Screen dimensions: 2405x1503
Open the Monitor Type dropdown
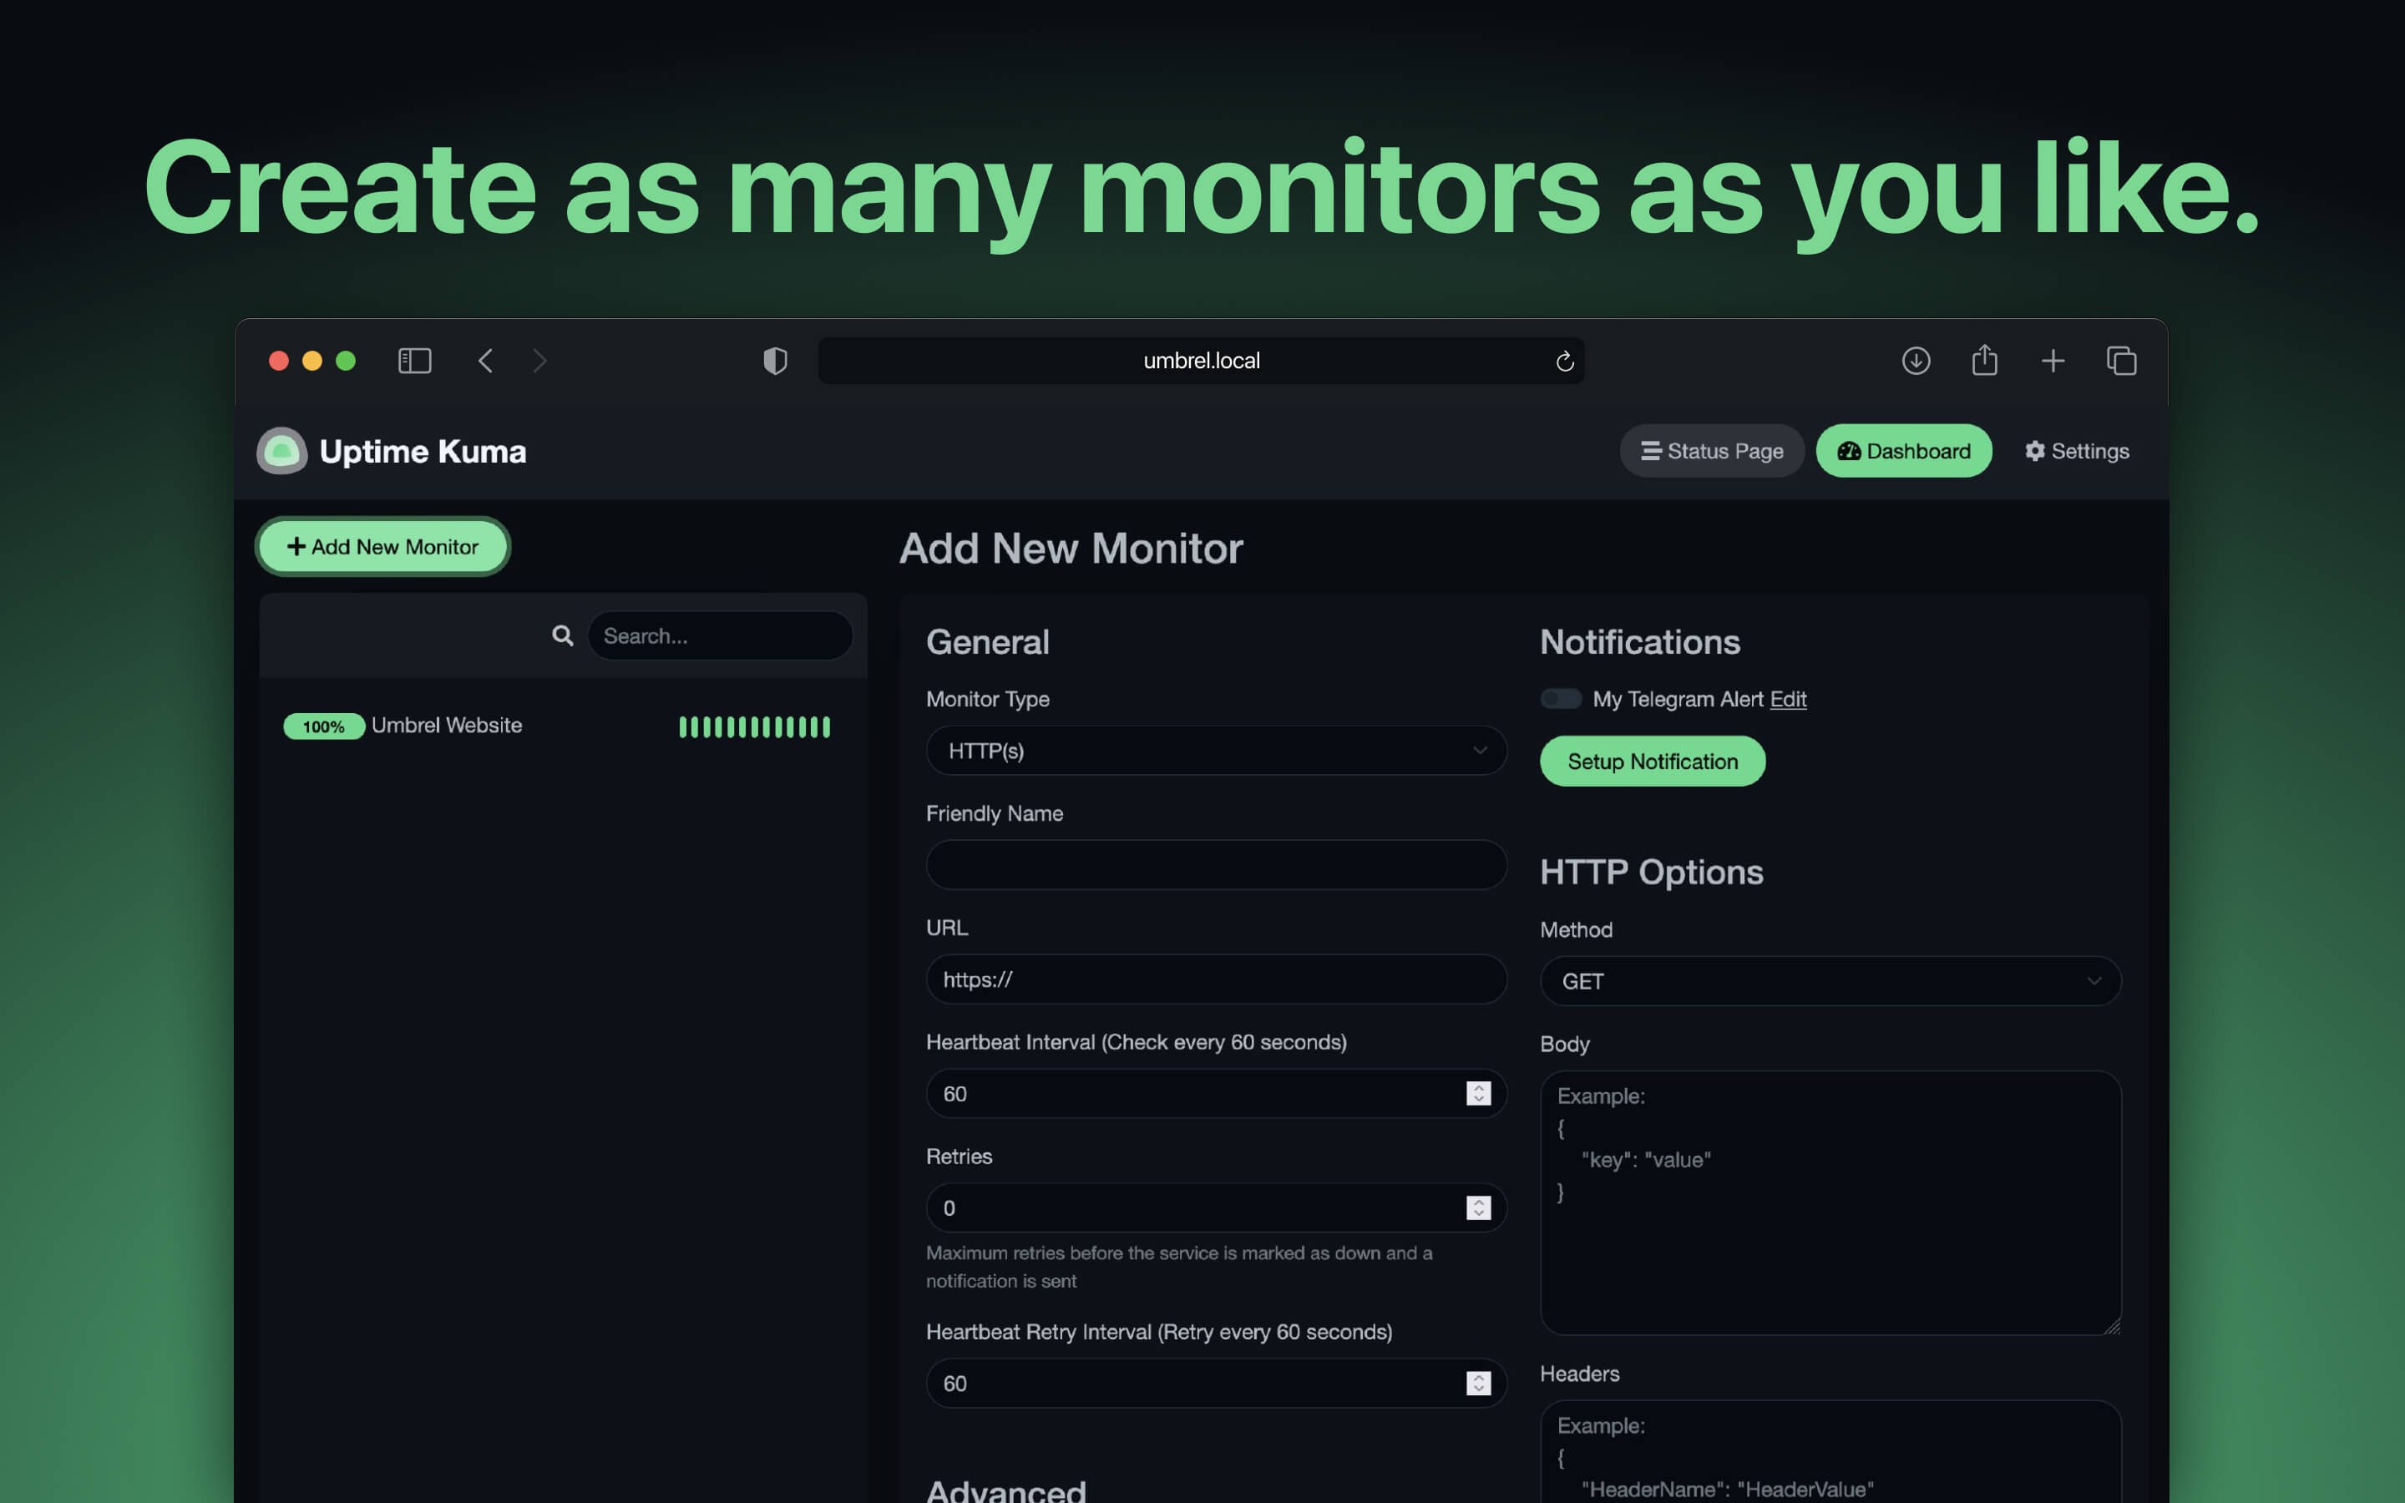pos(1215,751)
